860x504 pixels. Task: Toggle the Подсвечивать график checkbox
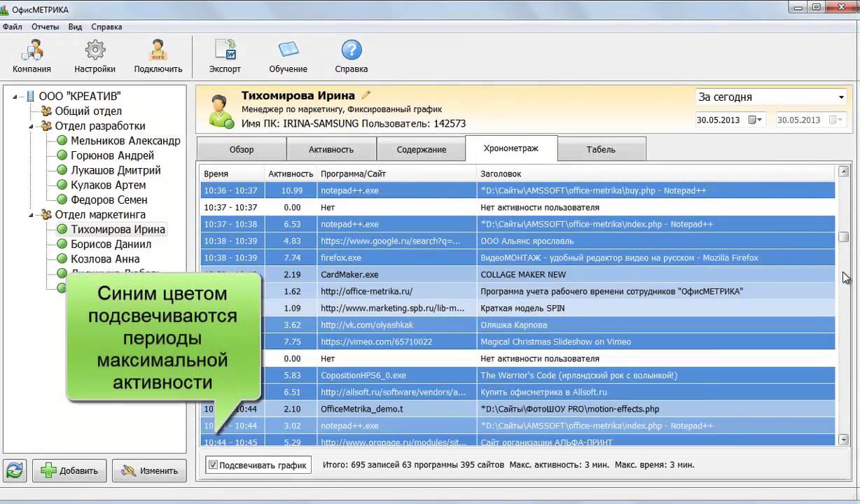pos(214,465)
